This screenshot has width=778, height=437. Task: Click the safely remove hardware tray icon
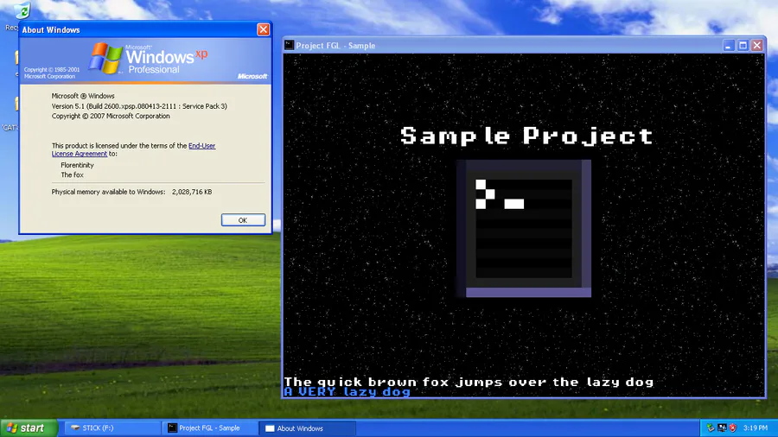click(x=711, y=428)
